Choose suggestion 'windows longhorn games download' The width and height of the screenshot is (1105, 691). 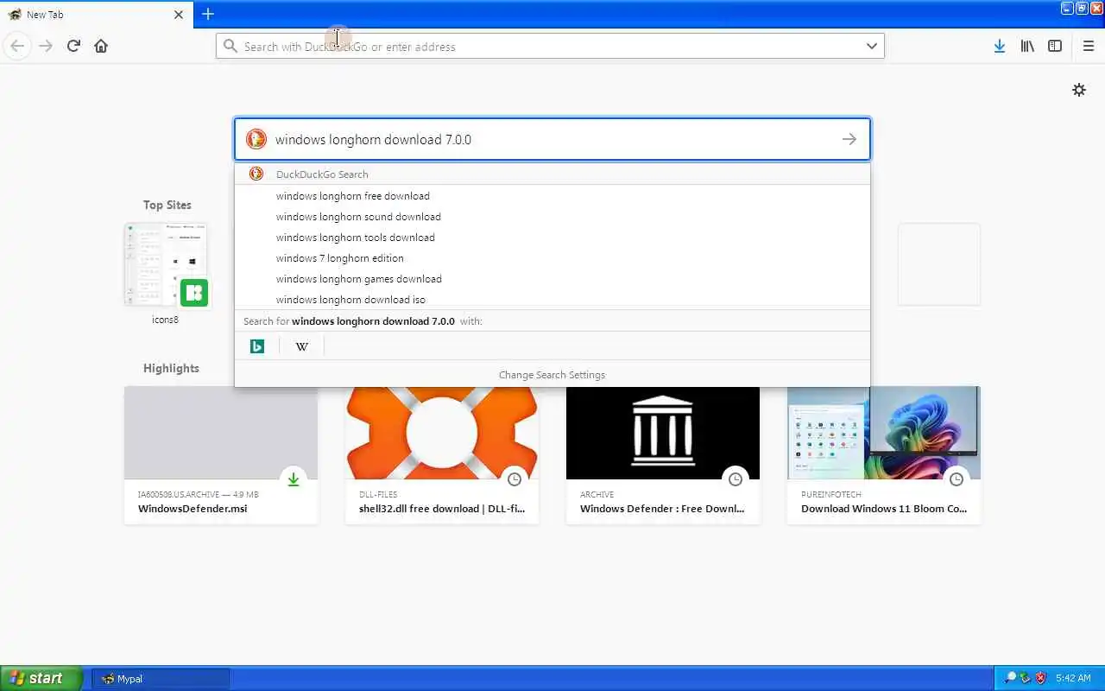click(x=552, y=279)
